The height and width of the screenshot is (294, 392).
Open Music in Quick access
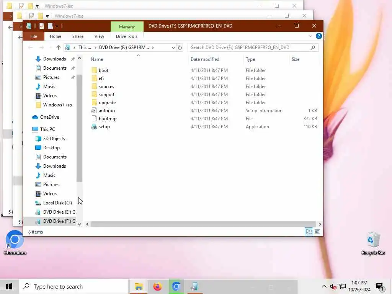point(49,86)
